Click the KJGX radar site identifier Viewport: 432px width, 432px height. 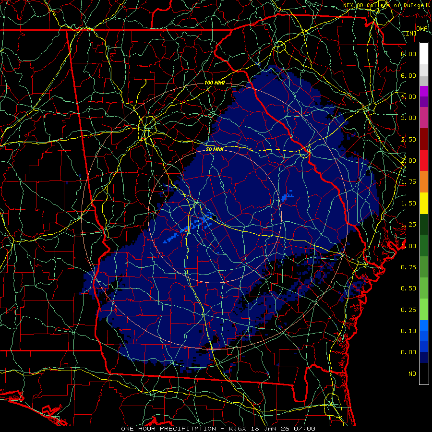coord(238,429)
